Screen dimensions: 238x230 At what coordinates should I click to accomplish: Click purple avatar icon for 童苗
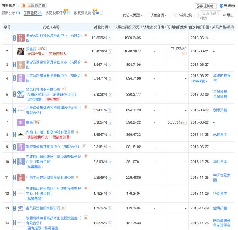pyautogui.click(x=21, y=122)
